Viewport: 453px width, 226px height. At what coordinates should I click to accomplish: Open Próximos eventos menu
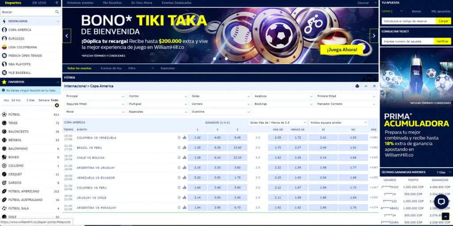click(80, 3)
